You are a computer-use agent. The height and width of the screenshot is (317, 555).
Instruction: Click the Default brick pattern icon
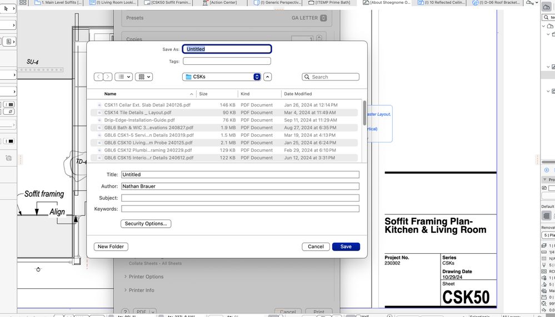[547, 216]
